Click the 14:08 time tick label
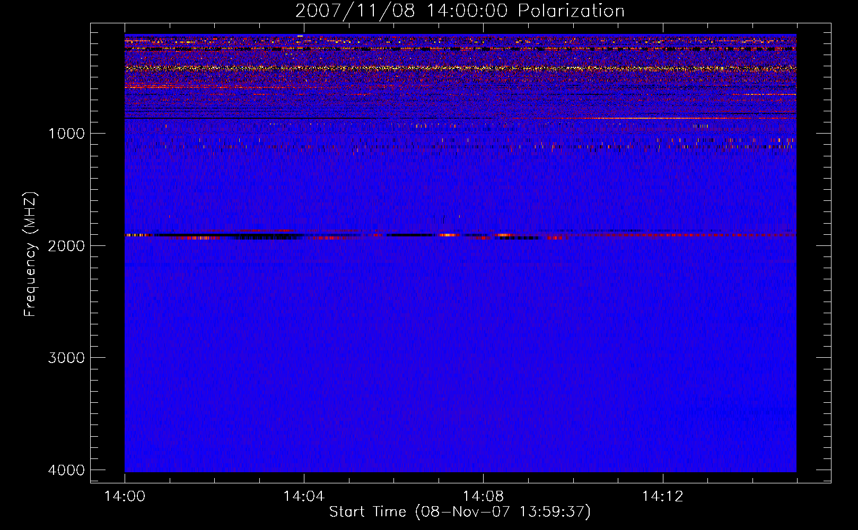Viewport: 858px width, 530px height. [483, 497]
